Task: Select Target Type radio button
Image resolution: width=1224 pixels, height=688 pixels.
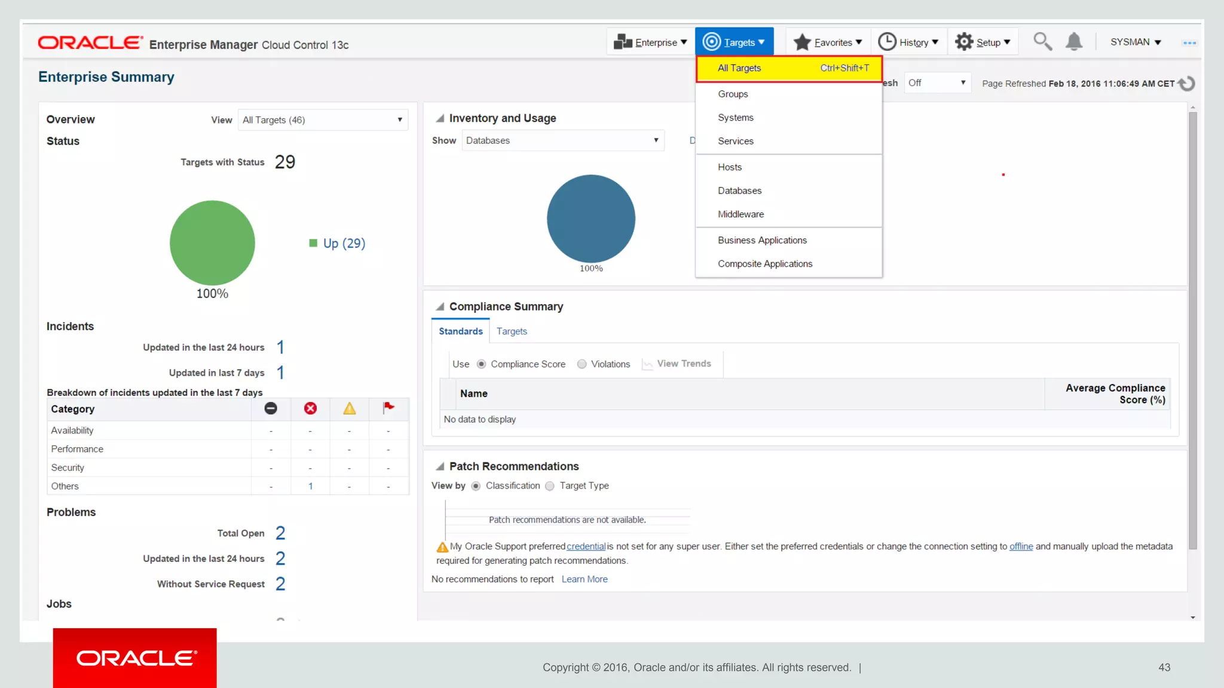Action: coord(550,486)
